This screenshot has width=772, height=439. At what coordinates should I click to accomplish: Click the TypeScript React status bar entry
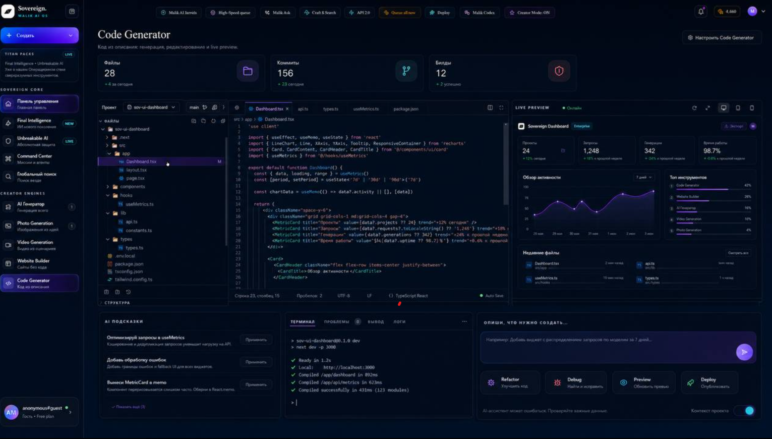click(x=408, y=296)
